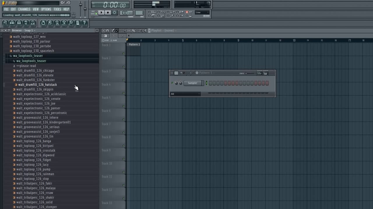
Task: Open graph editor in step sequencer
Action: point(260,73)
